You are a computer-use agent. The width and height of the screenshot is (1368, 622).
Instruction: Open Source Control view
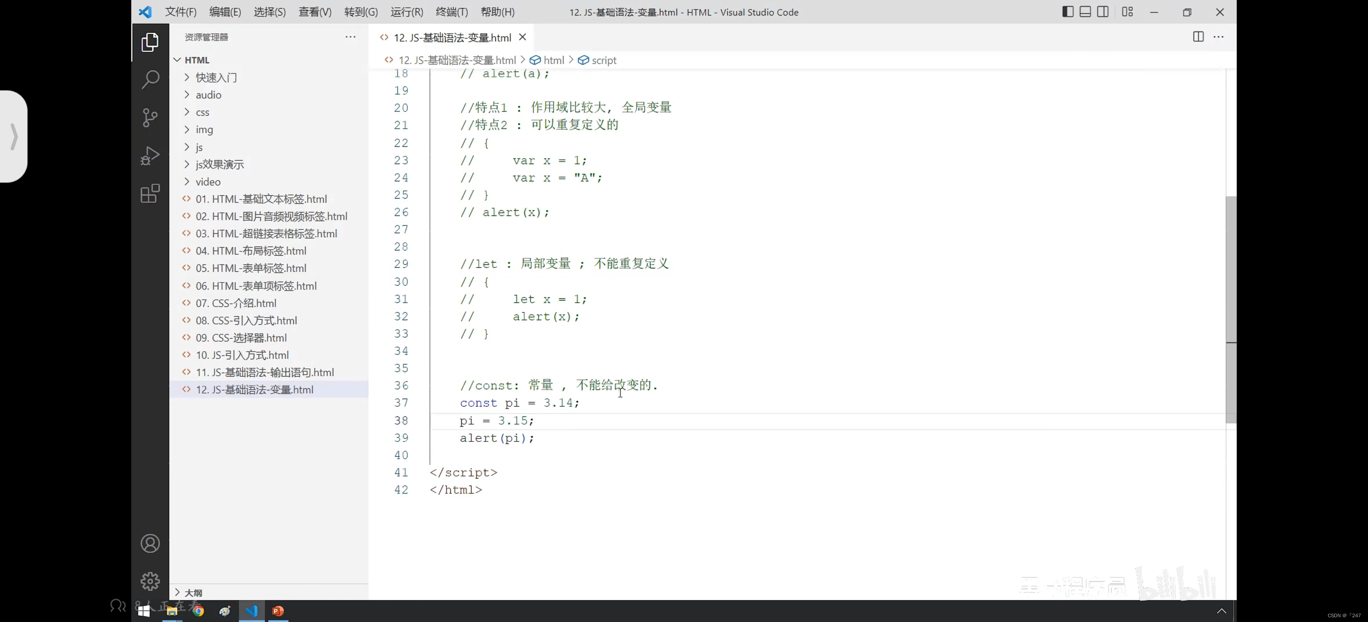(150, 117)
